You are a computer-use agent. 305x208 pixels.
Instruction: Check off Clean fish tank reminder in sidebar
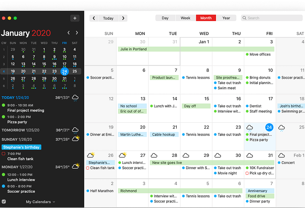pos(3,154)
